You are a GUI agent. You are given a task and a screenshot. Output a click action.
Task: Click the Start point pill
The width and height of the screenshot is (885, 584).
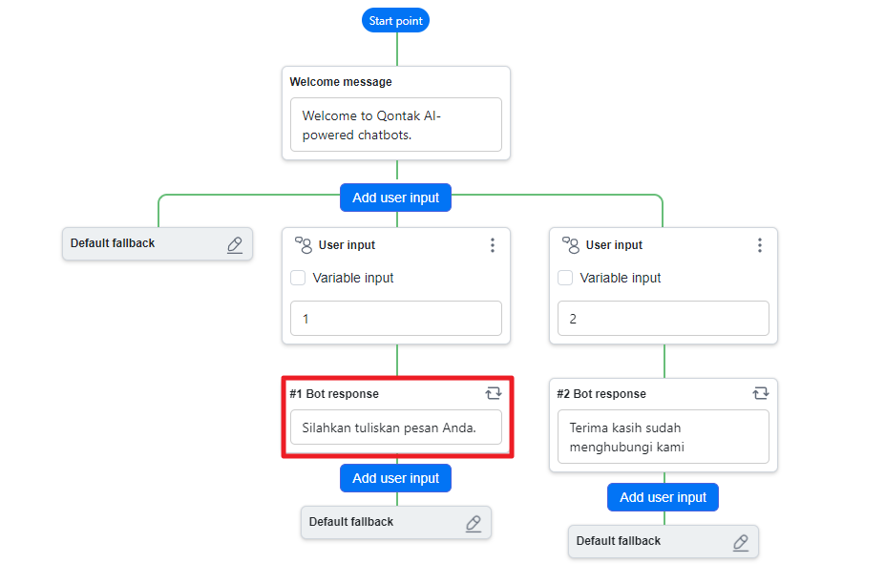click(x=395, y=19)
